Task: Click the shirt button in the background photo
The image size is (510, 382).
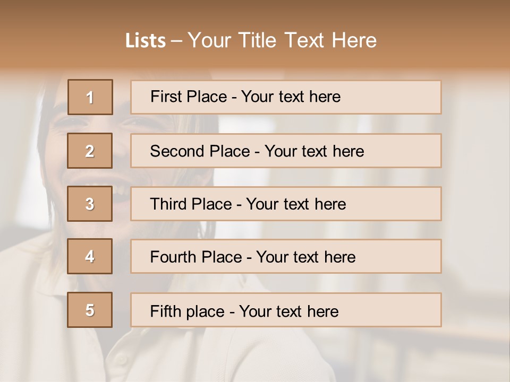Action: pyautogui.click(x=121, y=359)
